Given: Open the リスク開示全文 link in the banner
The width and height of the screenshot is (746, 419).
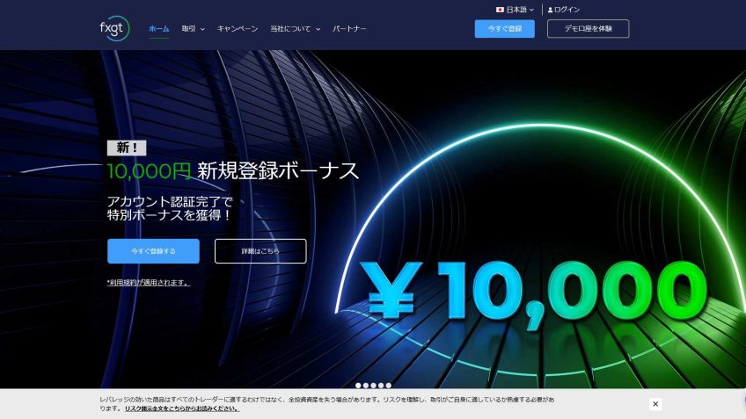Looking at the screenshot, I should pos(181,408).
